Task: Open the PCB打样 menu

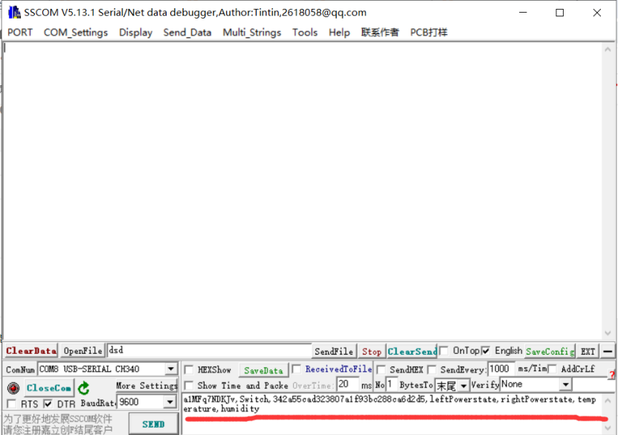Action: (429, 32)
